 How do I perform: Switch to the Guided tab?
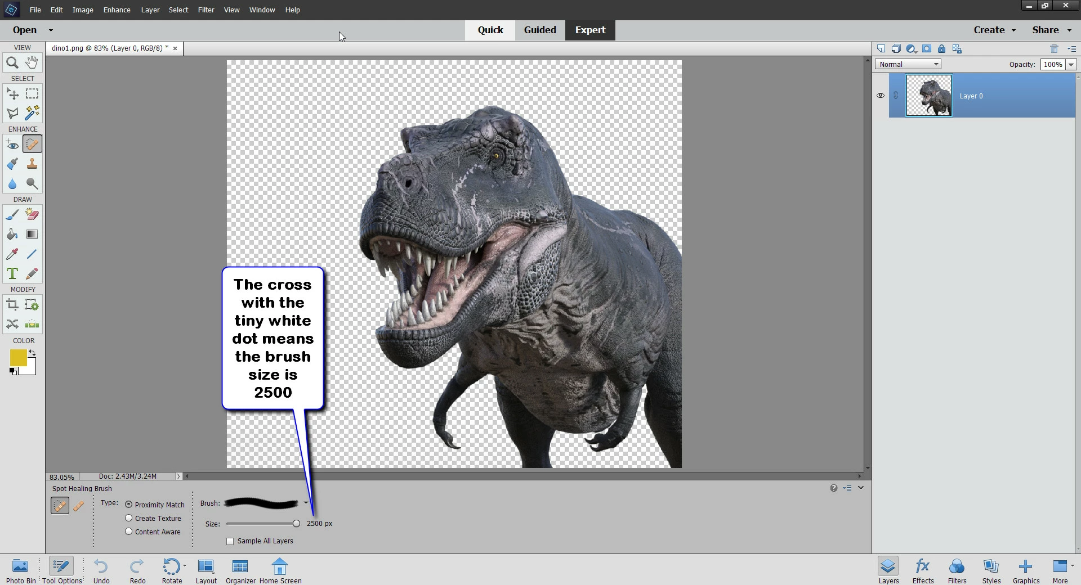point(539,30)
